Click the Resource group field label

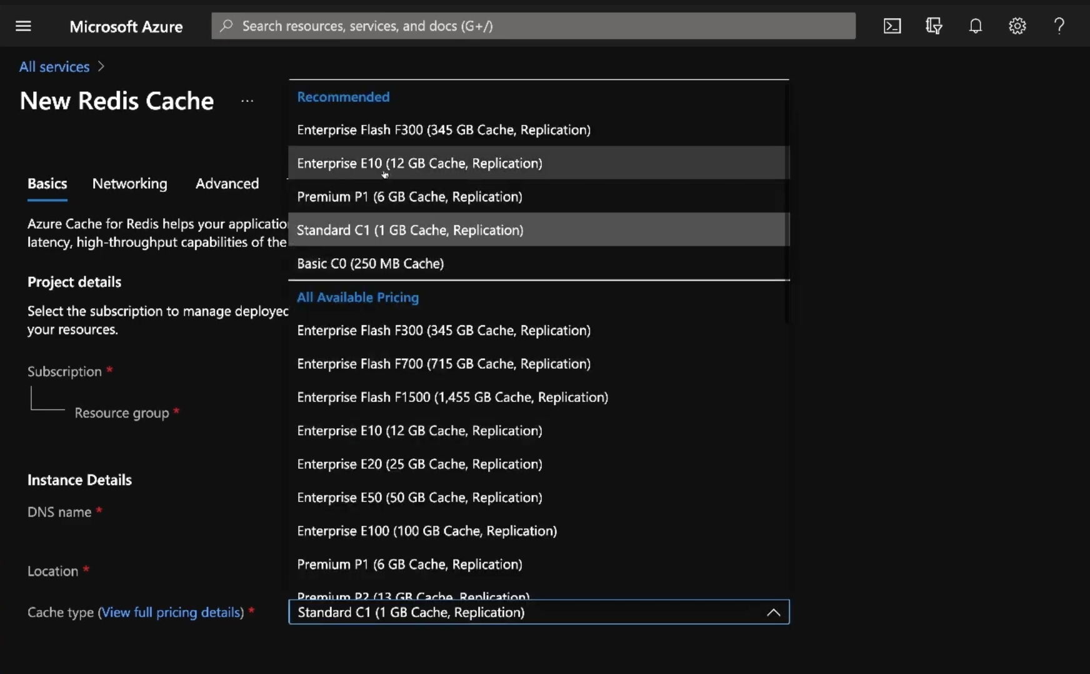tap(122, 413)
